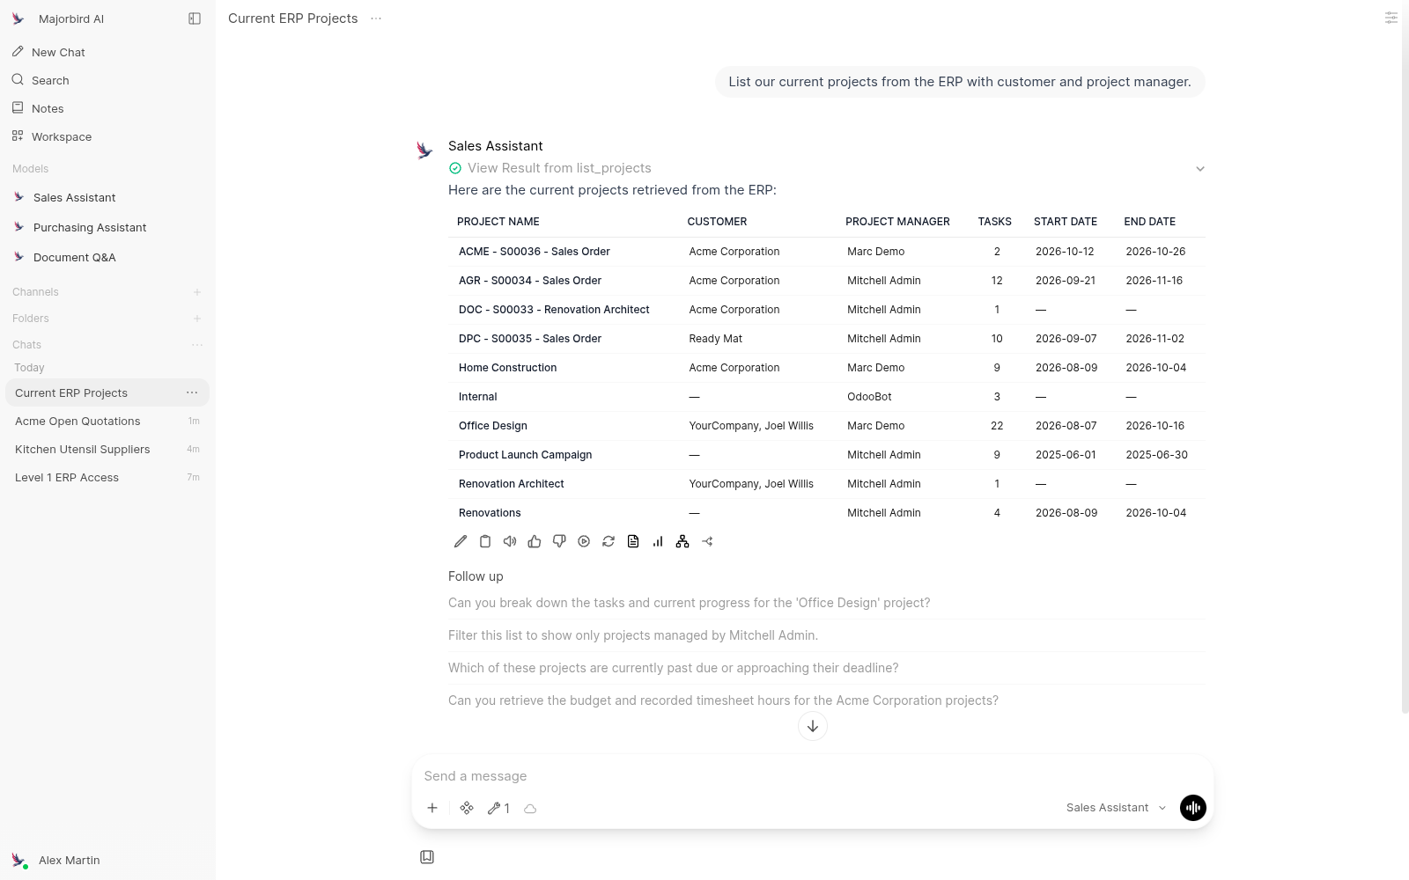Open the Kitchen Utensil Suppliers chat
The height and width of the screenshot is (880, 1409).
(x=107, y=449)
